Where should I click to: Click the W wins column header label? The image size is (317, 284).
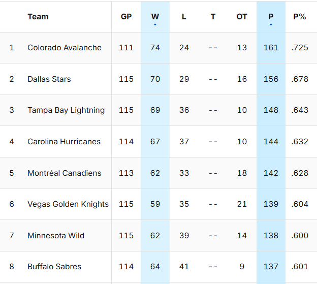pyautogui.click(x=155, y=17)
